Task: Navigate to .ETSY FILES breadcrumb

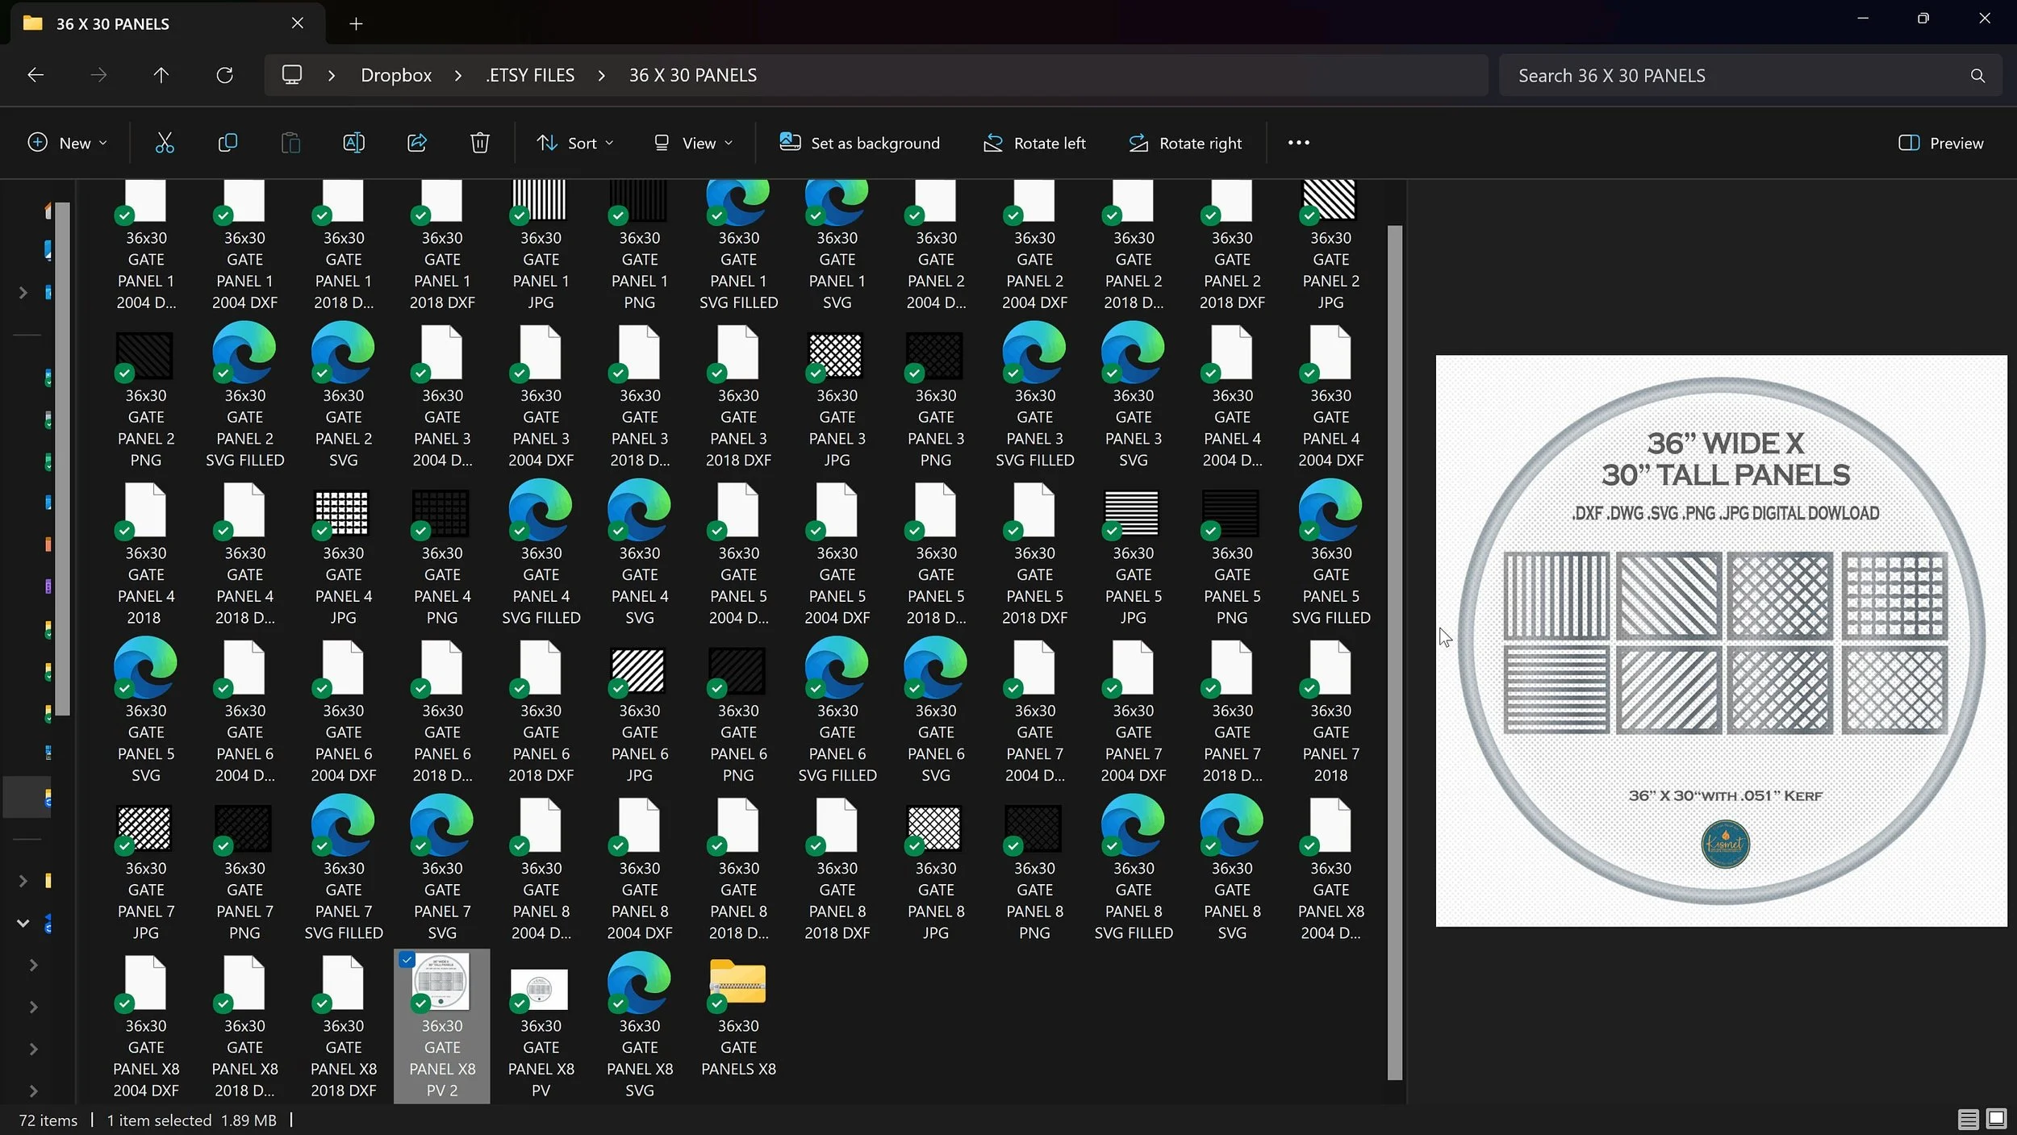Action: click(530, 75)
